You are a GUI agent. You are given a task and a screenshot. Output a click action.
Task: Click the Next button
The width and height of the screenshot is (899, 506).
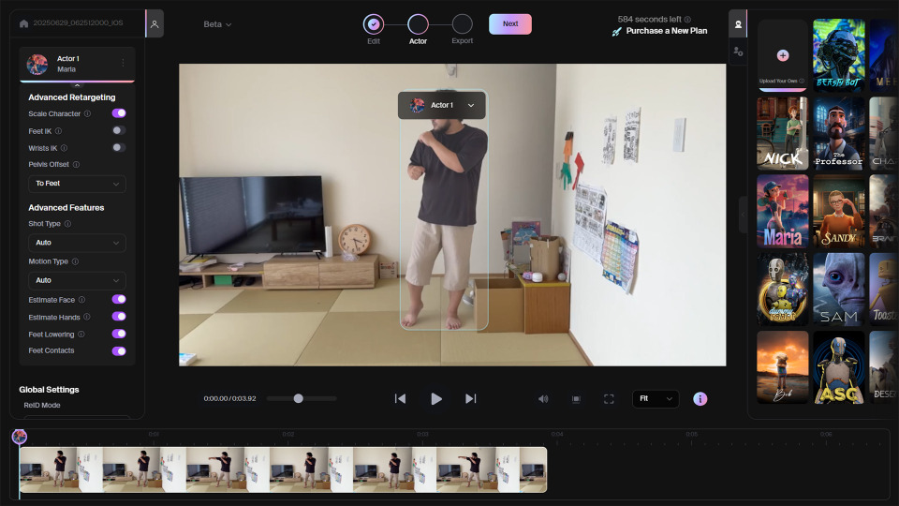[x=510, y=24]
